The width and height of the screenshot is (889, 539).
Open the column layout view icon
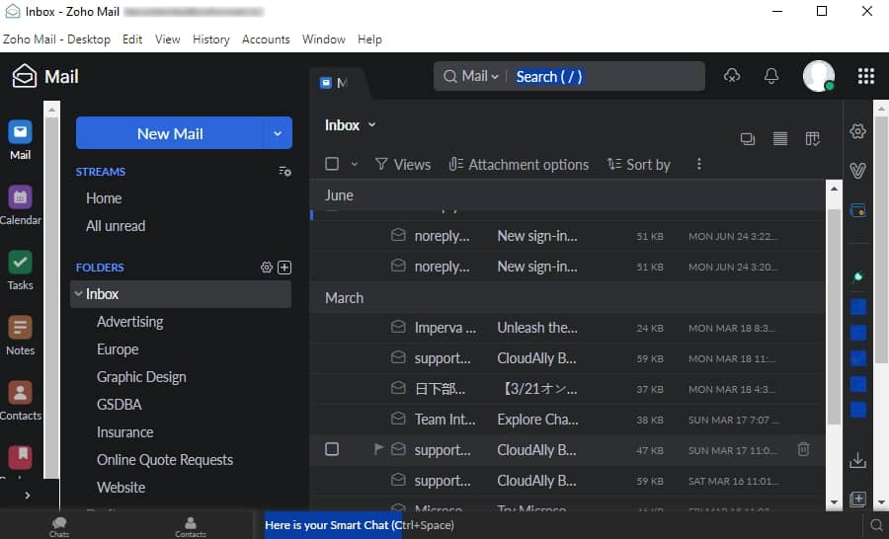(813, 139)
